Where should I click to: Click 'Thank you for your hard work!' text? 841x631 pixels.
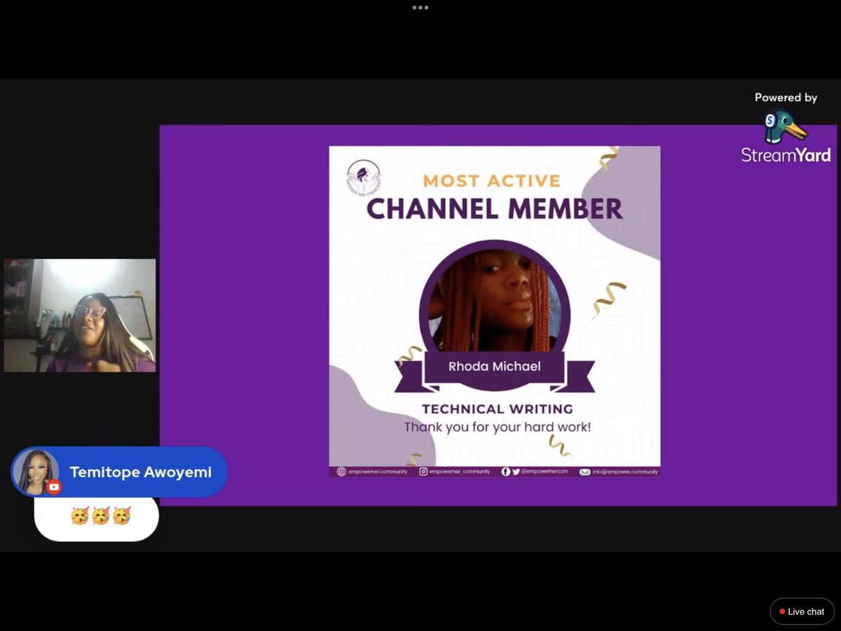[x=498, y=426]
